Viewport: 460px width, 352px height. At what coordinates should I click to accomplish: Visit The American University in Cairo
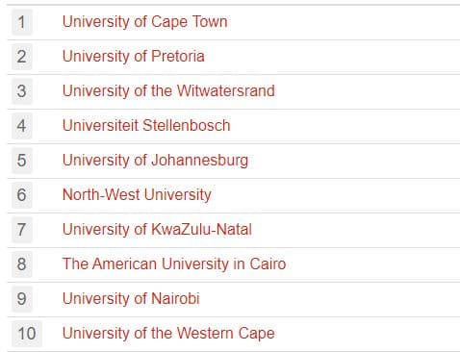[x=174, y=264]
